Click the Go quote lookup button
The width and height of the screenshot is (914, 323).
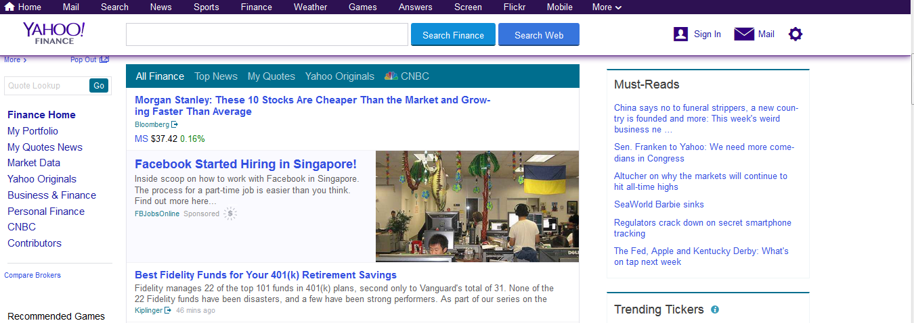tap(99, 86)
